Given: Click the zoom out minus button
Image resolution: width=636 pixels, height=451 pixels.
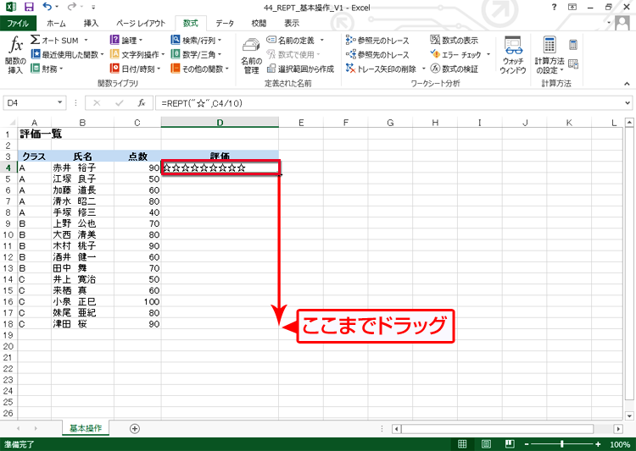Looking at the screenshot, I should point(527,444).
